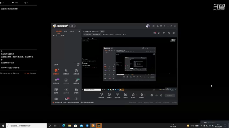
Task: Open the tool with the green NEW badge
Action: click(x=76, y=81)
